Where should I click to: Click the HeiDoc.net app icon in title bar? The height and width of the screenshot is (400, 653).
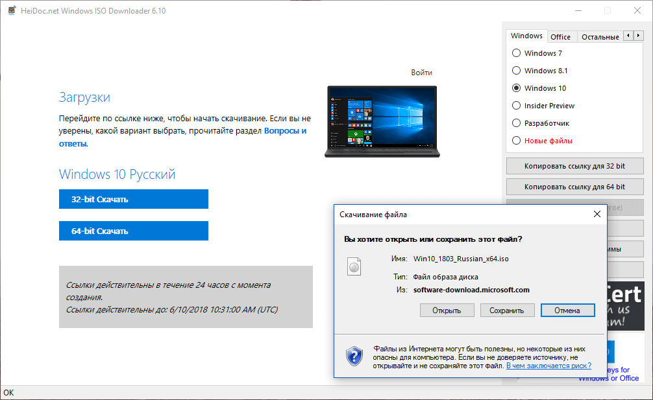click(11, 10)
